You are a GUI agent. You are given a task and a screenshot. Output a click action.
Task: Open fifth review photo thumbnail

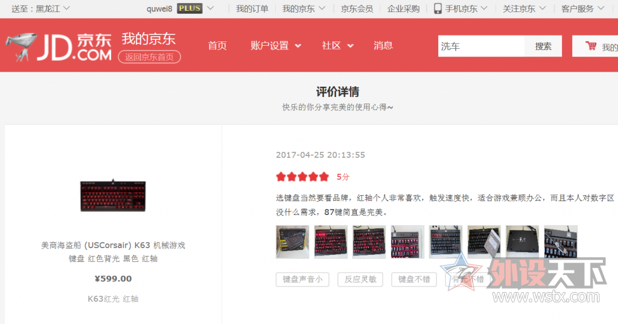tap(446, 242)
